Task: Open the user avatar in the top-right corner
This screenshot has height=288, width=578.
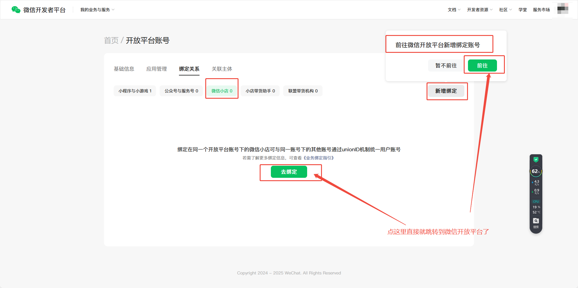Action: pos(563,9)
